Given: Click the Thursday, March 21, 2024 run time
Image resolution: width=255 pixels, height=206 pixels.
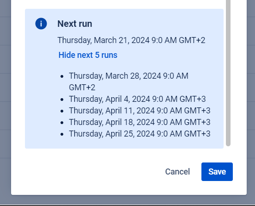Looking at the screenshot, I should point(131,40).
